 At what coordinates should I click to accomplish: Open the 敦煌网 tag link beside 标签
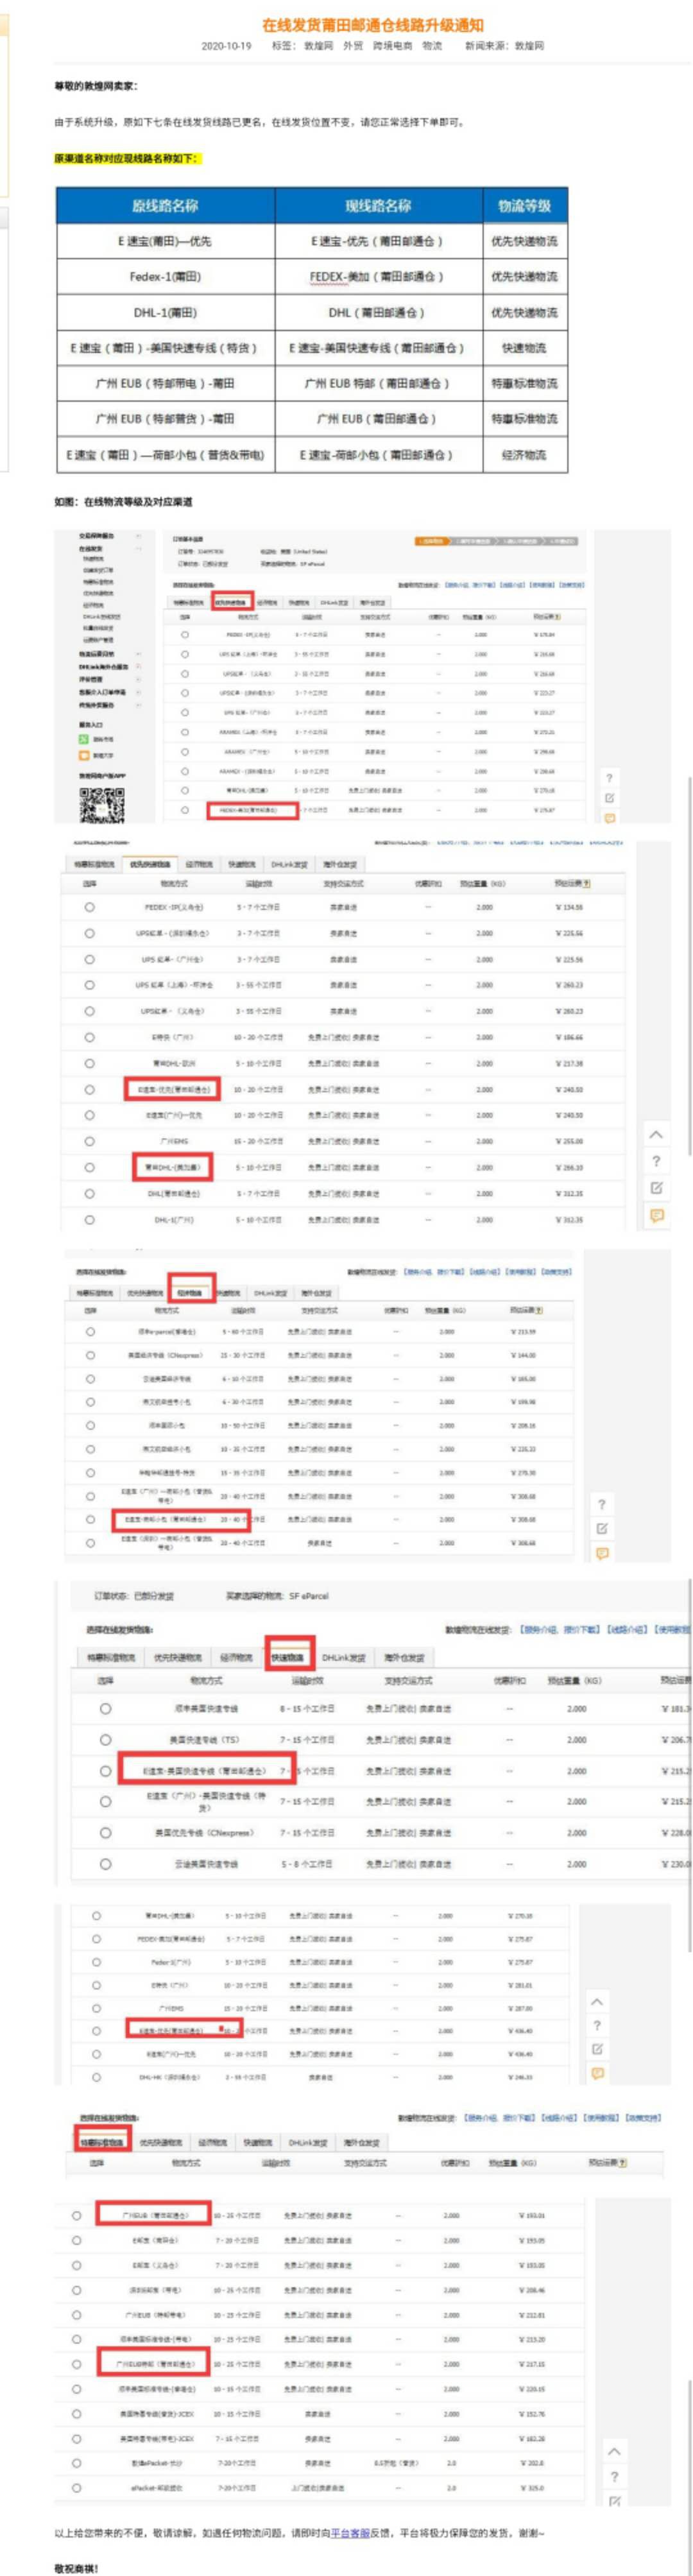pos(318,46)
